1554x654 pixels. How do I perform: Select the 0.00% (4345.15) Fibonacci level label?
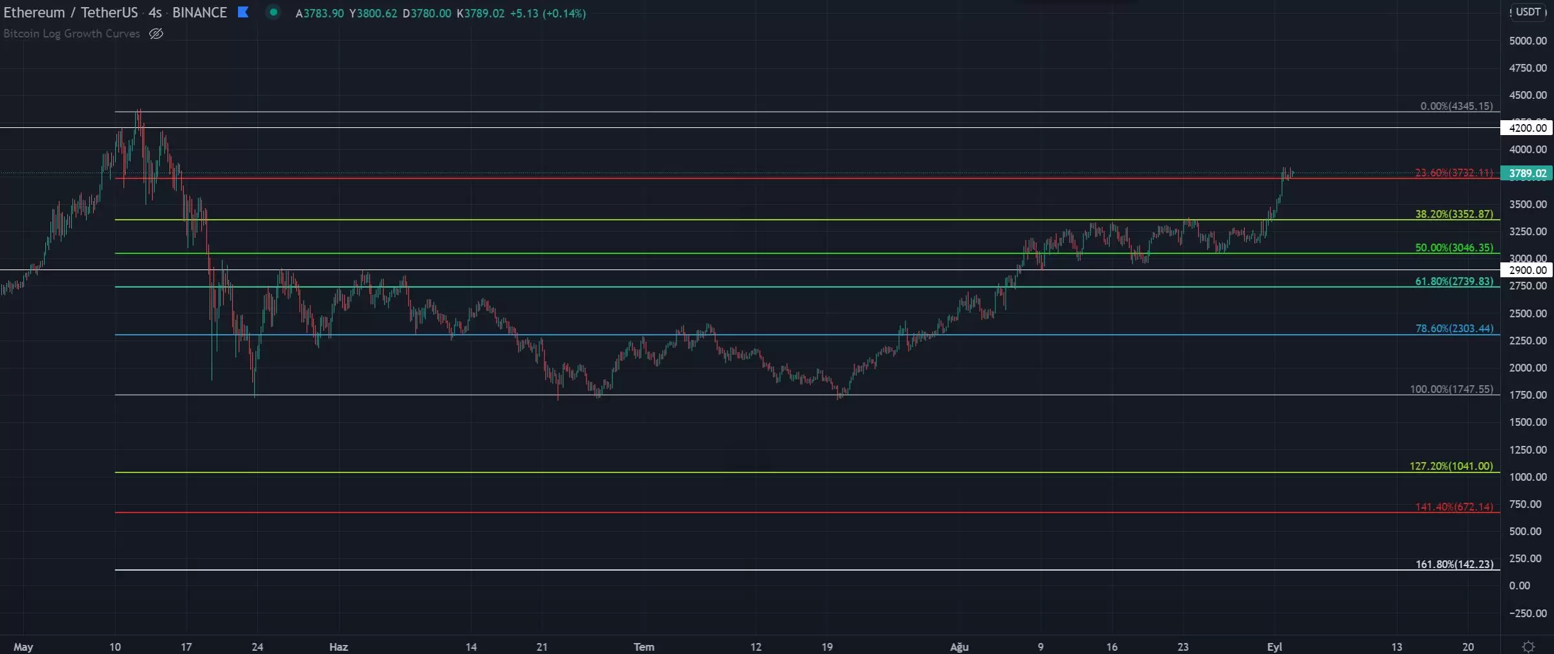[x=1456, y=106]
